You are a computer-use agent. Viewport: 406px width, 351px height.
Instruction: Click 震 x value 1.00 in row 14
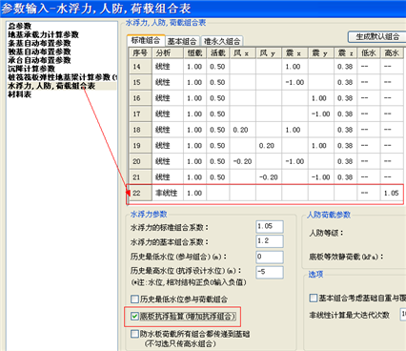tap(294, 67)
